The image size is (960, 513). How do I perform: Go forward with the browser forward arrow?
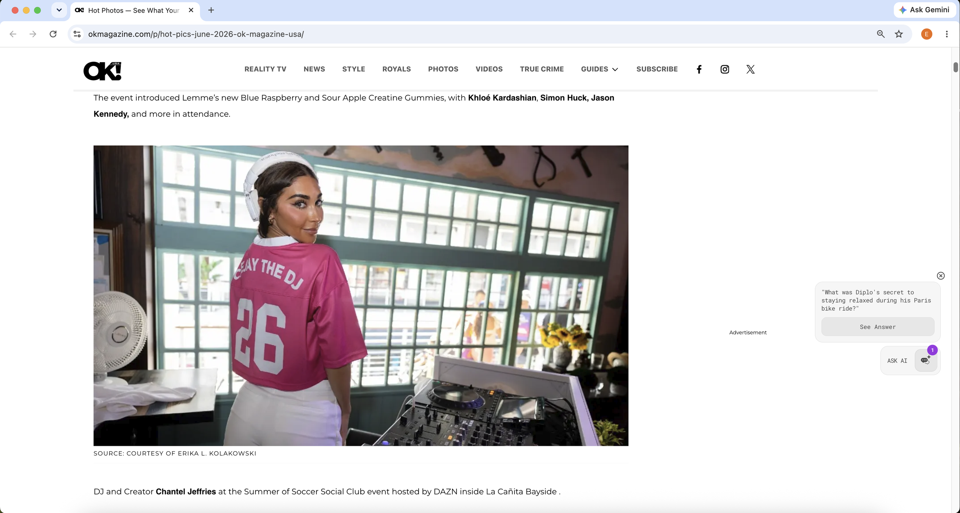pos(33,34)
